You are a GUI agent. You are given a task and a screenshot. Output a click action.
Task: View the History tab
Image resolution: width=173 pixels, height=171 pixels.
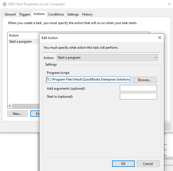(x=87, y=14)
